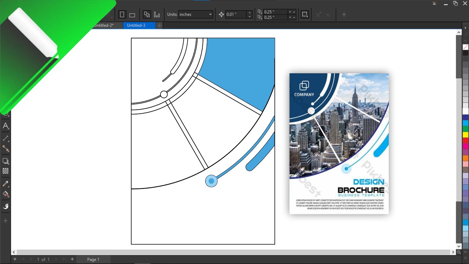Click the horizontal scrollbar left arrow
Viewport: 469px width, 264px height.
(x=14, y=252)
